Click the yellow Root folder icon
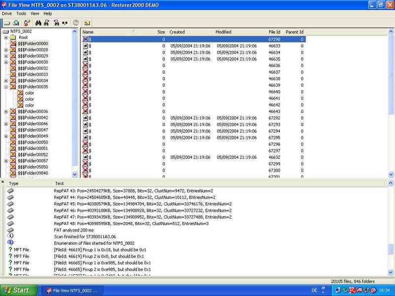 [x=13, y=37]
